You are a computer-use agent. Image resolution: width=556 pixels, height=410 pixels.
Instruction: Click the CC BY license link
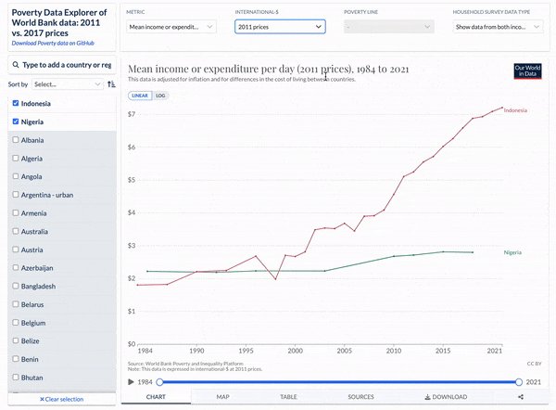pyautogui.click(x=534, y=364)
